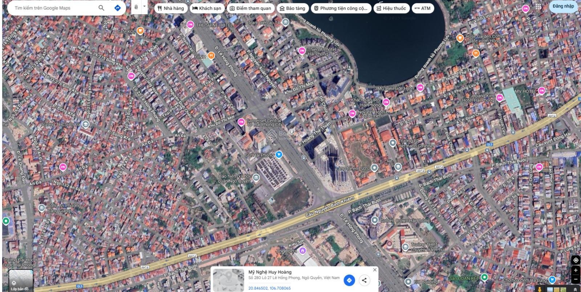Filter map by Nhà hàng

(x=171, y=8)
